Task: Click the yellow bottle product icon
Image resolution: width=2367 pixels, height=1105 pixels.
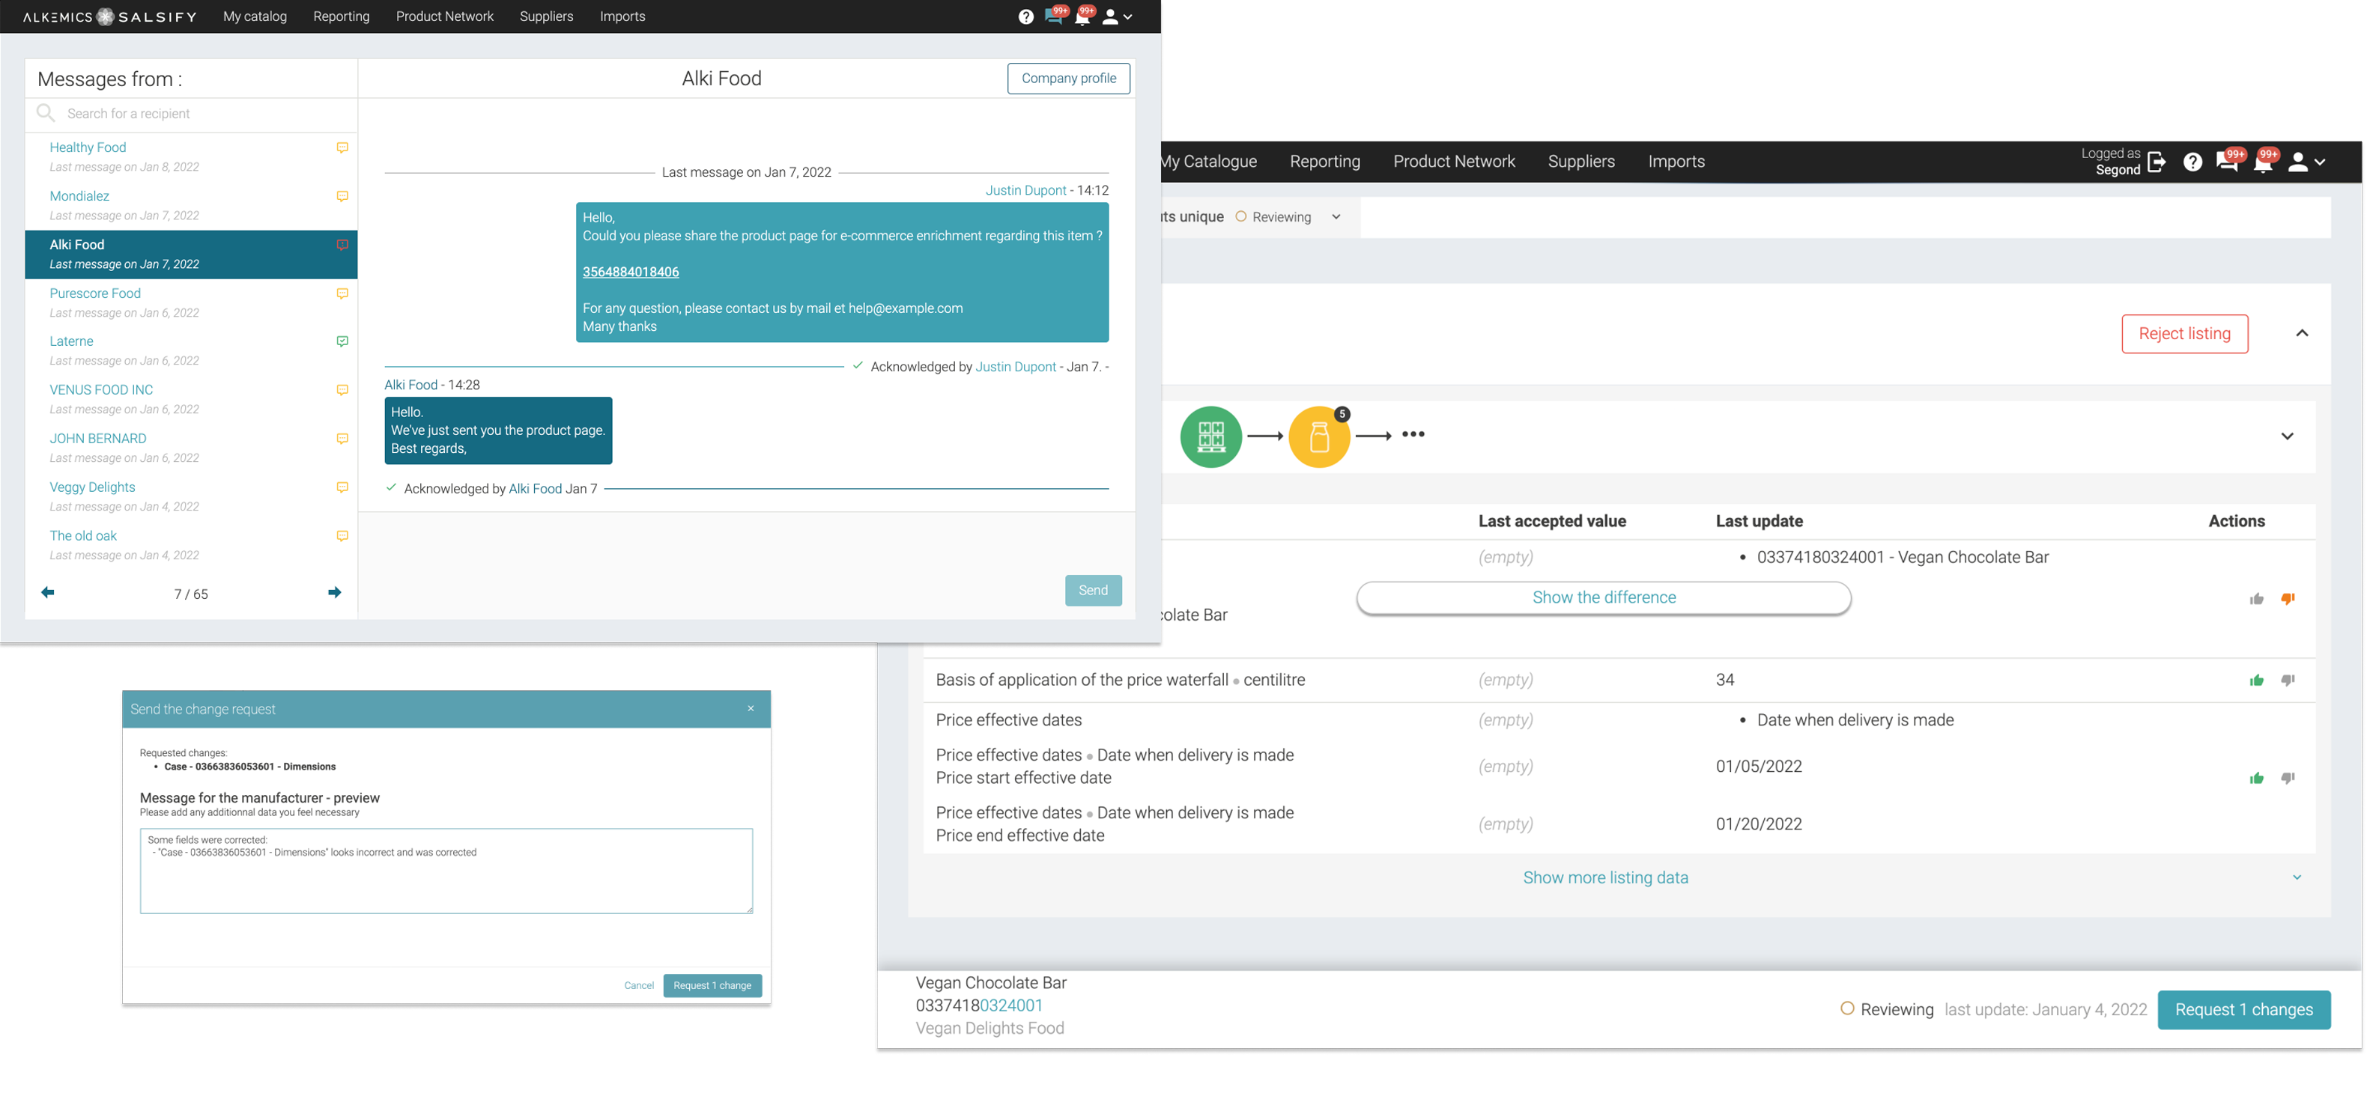Action: pyautogui.click(x=1318, y=436)
